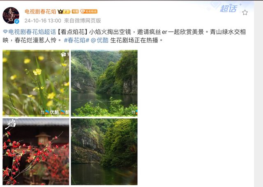This screenshot has height=187, width=263.
Task: Click the star favorite icon
Action: pyautogui.click(x=245, y=12)
